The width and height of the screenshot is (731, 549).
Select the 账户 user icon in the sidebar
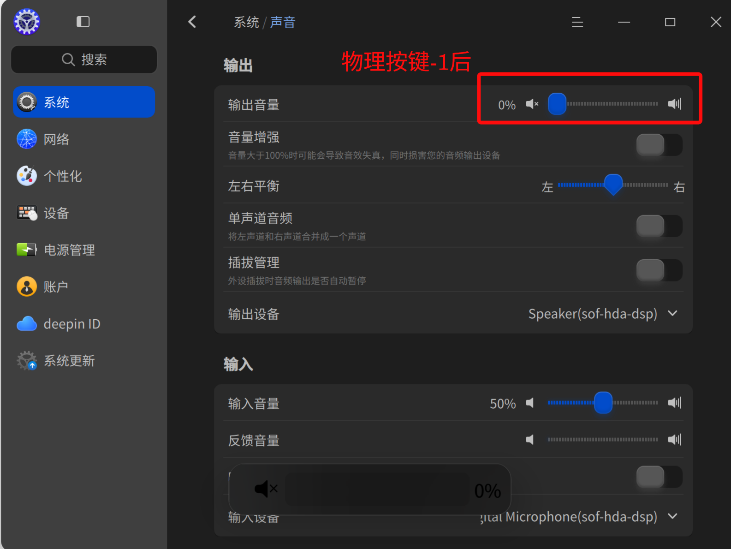pyautogui.click(x=27, y=286)
